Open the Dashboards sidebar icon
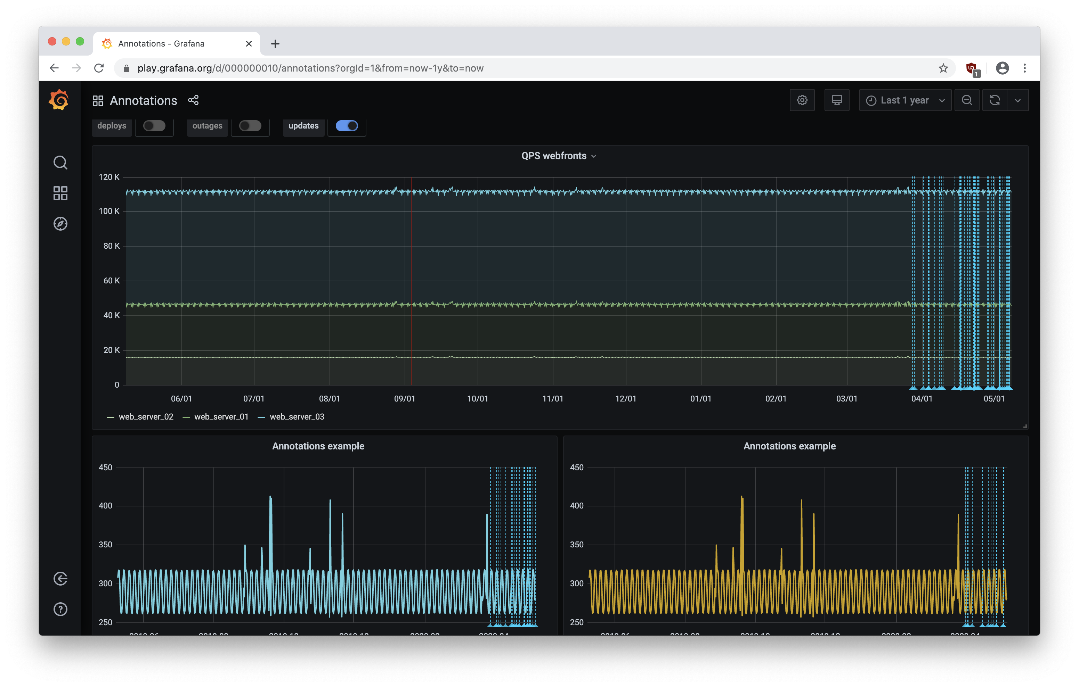This screenshot has height=687, width=1079. 60,193
